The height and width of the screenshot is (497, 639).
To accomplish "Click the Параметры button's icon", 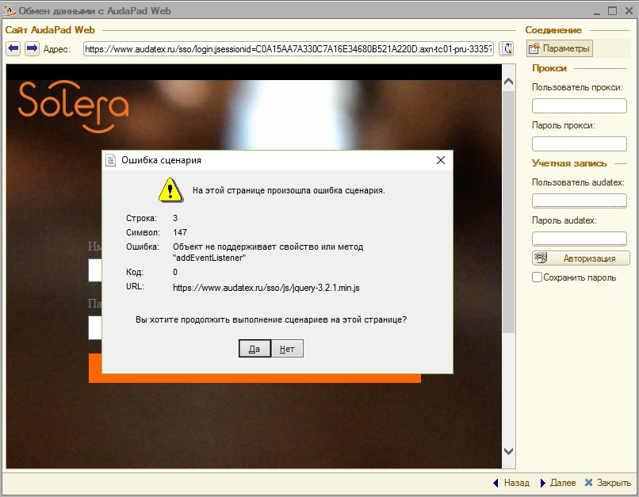I will point(534,48).
